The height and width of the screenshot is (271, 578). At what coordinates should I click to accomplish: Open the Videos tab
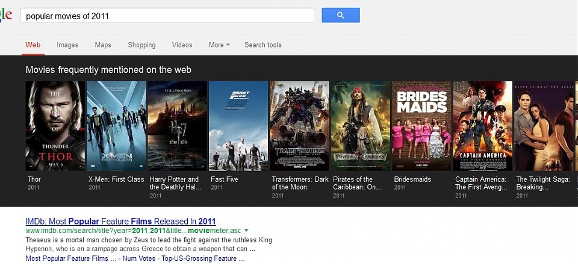(x=182, y=45)
